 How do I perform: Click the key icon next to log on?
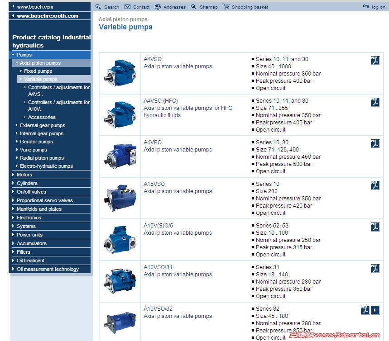point(366,6)
